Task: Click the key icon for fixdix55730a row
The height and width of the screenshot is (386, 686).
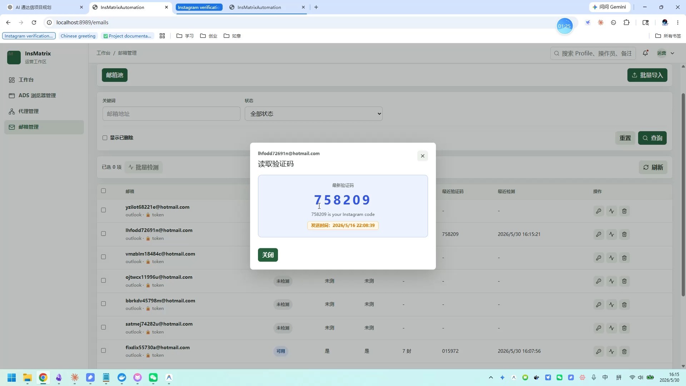Action: [x=598, y=351]
